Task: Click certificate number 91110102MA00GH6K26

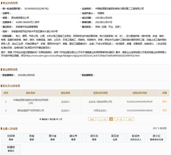Action: (140, 110)
